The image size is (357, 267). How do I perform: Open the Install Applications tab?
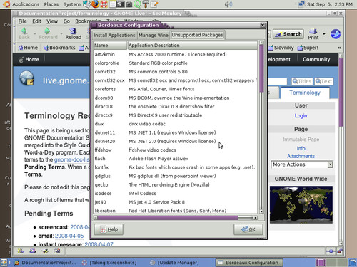[114, 35]
